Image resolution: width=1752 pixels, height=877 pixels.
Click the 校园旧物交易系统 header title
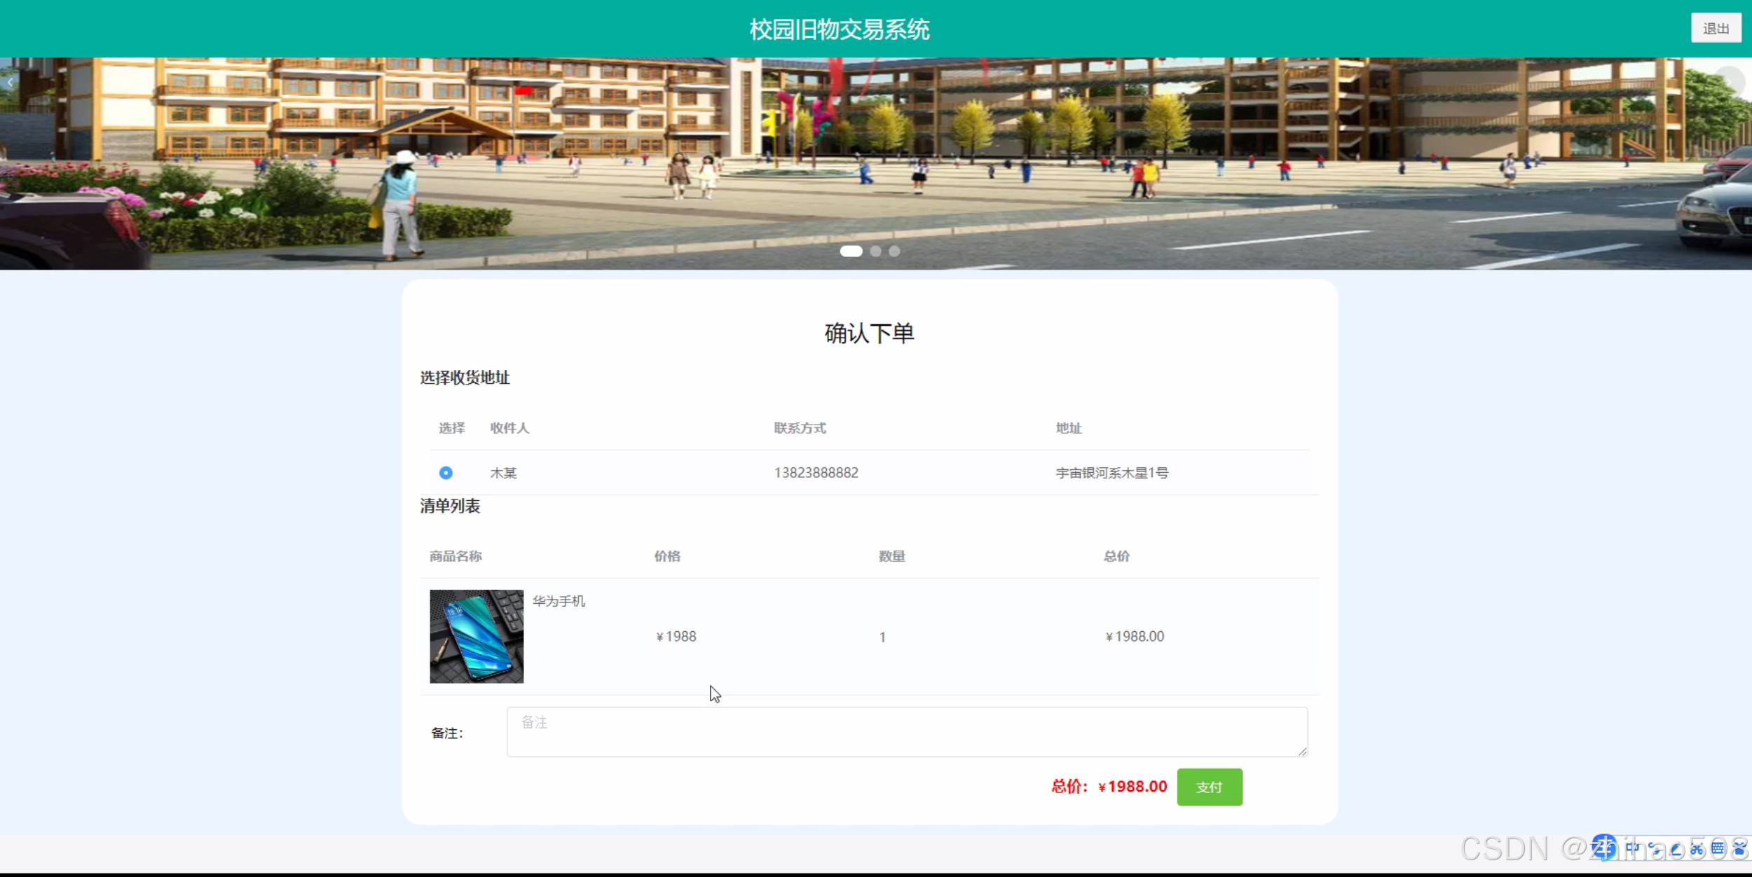click(840, 29)
